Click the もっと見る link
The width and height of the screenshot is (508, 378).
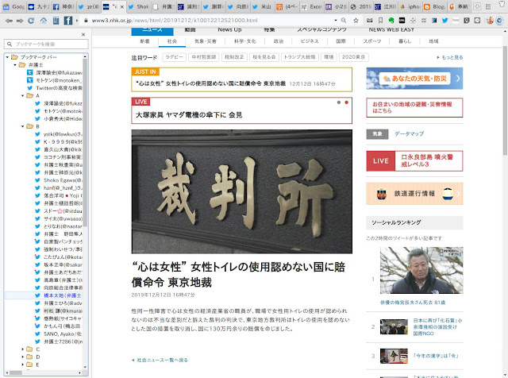[x=452, y=57]
